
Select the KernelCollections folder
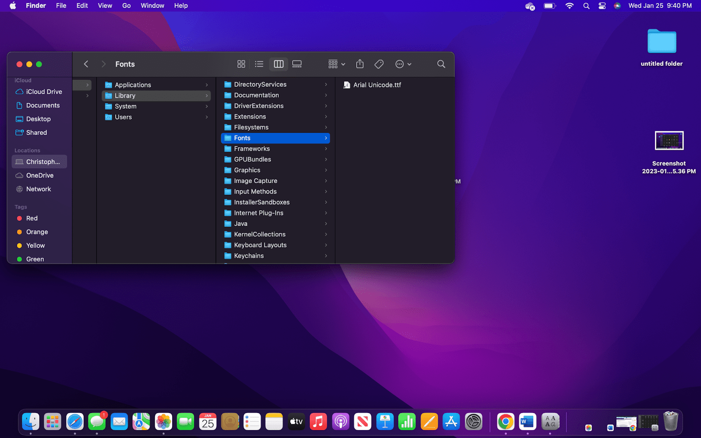click(275, 234)
